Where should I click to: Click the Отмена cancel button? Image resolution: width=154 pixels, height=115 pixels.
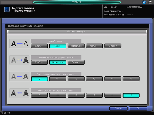click(x=119, y=108)
